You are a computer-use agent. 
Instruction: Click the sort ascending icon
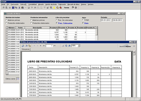click(38, 8)
